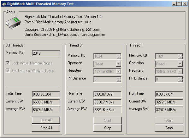This screenshot has width=189, height=138.
Task: Toggle Lock Virtual Memory Pages checkbox
Action: coord(8,63)
